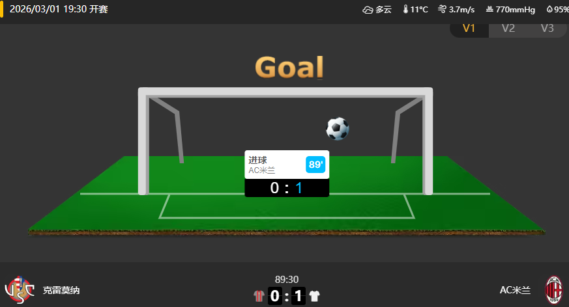
Task: Click the Cremonese club crest
Action: point(20,289)
